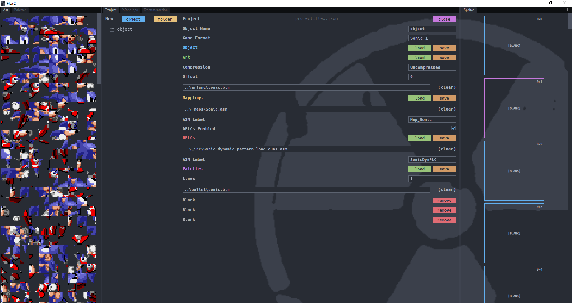The width and height of the screenshot is (572, 303).
Task: Create a new object with the blue button
Action: pyautogui.click(x=133, y=19)
